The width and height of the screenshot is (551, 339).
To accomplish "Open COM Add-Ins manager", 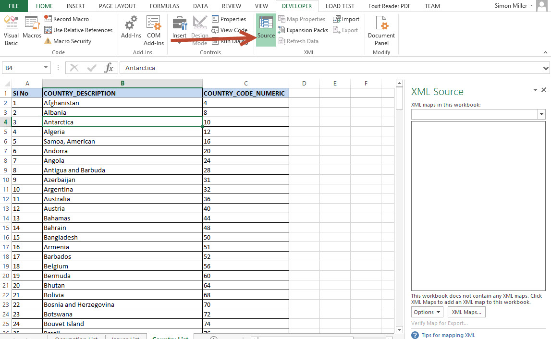I will click(154, 30).
